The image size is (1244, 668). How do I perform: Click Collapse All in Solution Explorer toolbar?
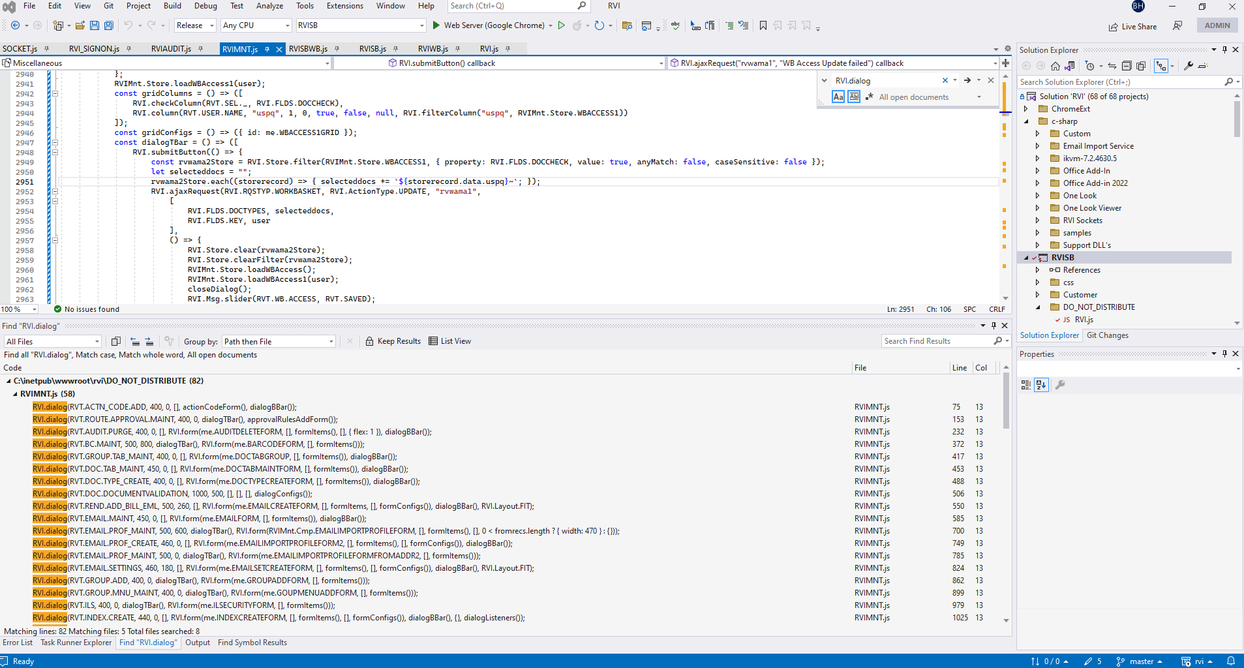tap(1127, 66)
